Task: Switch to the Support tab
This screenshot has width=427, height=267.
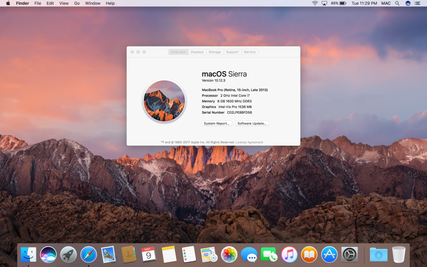Action: 232,52
